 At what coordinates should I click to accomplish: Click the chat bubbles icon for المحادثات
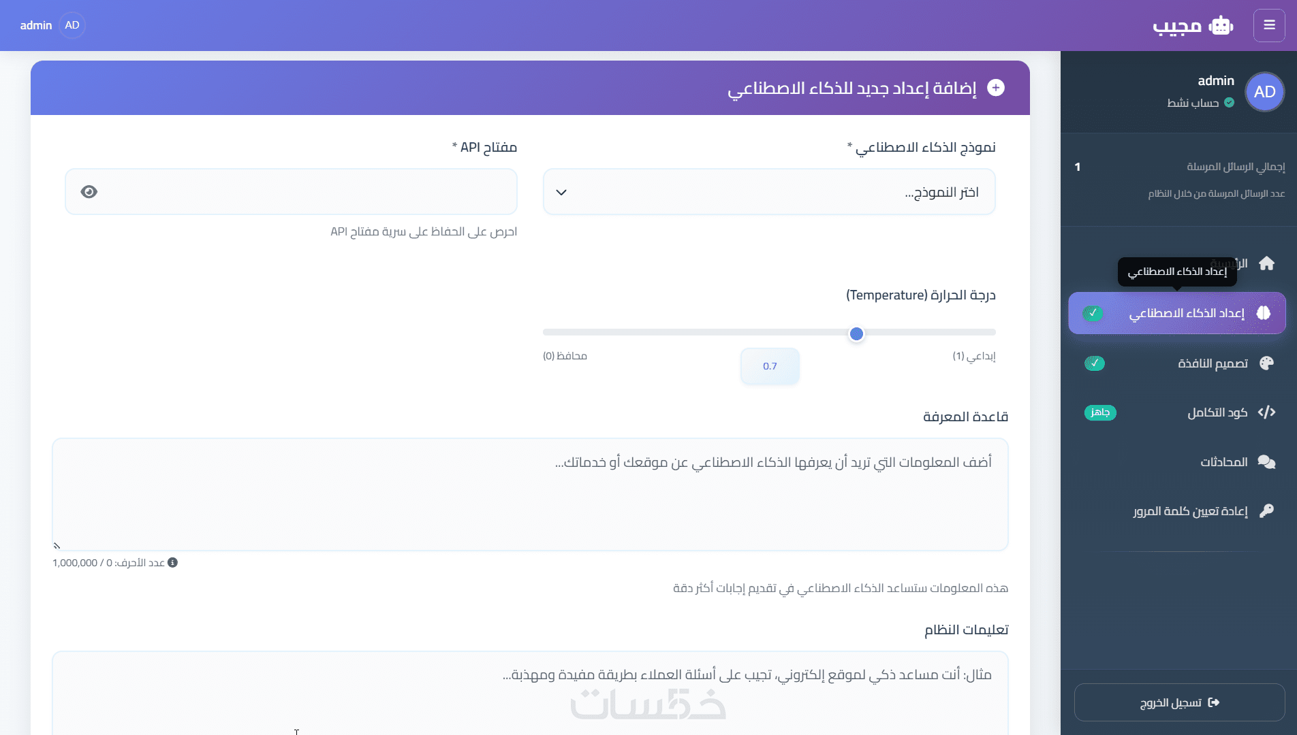coord(1266,462)
